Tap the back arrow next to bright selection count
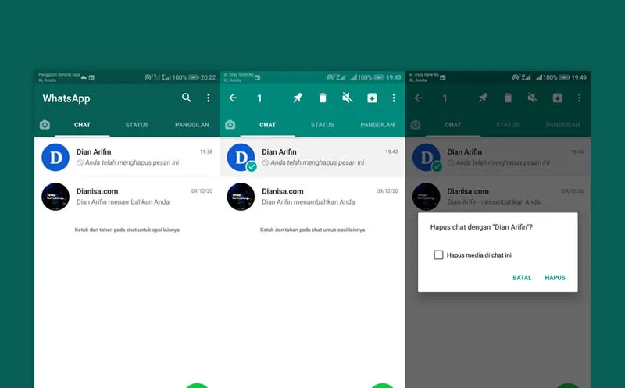Screen dimensions: 625x388 tap(233, 98)
